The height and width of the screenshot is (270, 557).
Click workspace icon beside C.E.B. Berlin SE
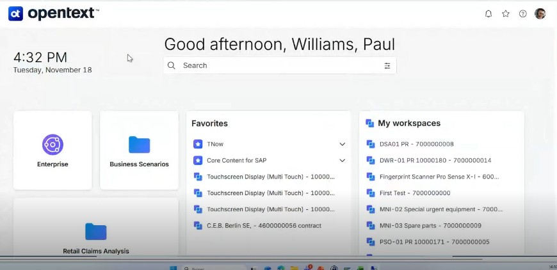point(198,225)
